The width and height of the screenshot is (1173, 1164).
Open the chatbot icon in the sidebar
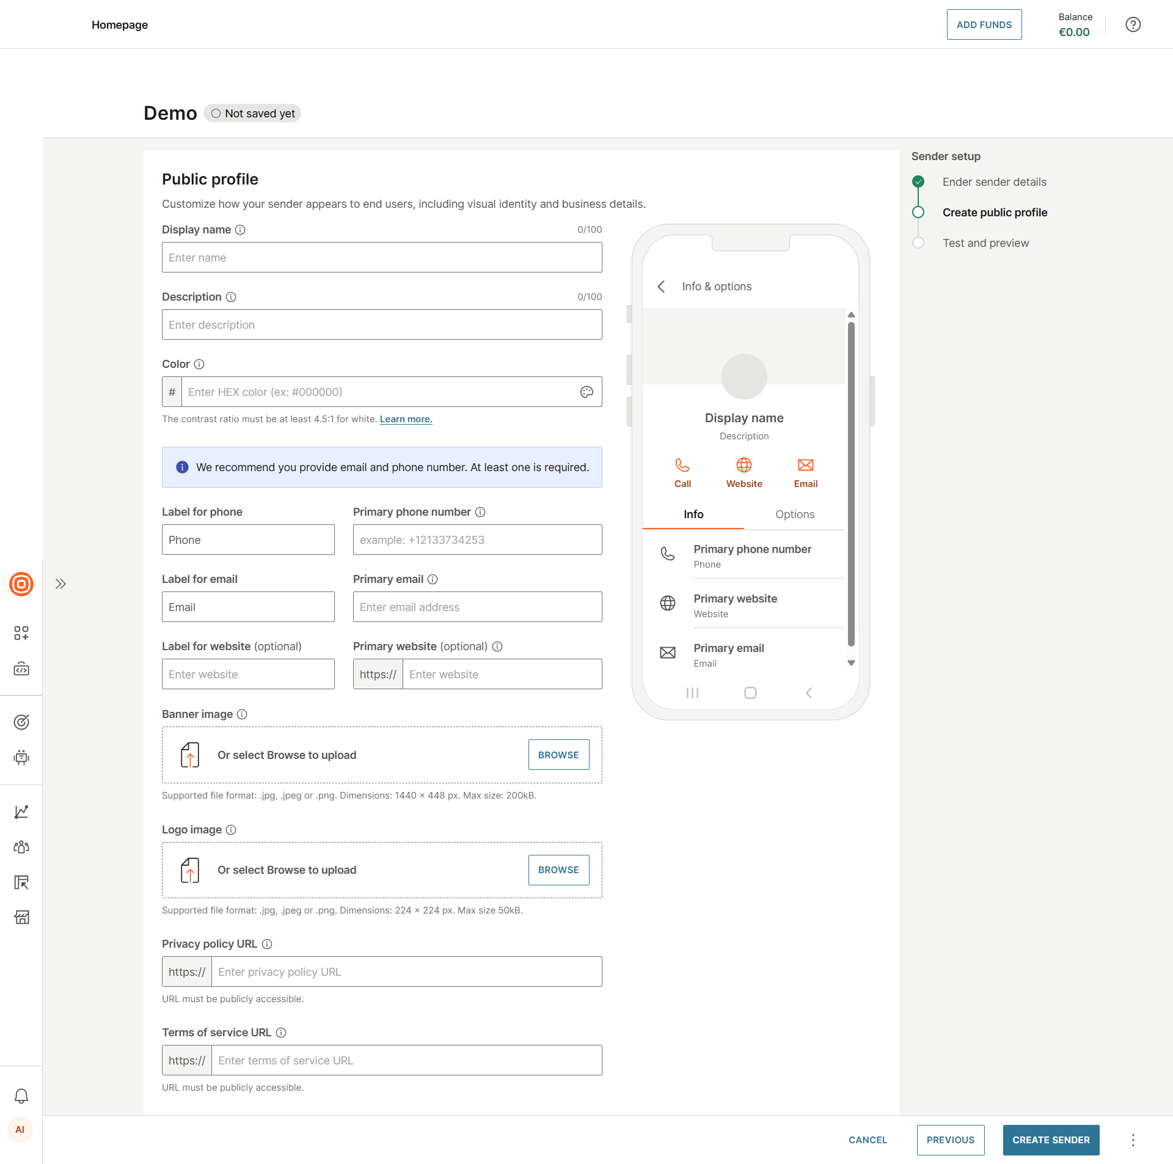point(21,758)
